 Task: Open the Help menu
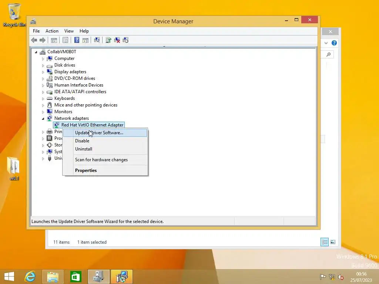(84, 31)
